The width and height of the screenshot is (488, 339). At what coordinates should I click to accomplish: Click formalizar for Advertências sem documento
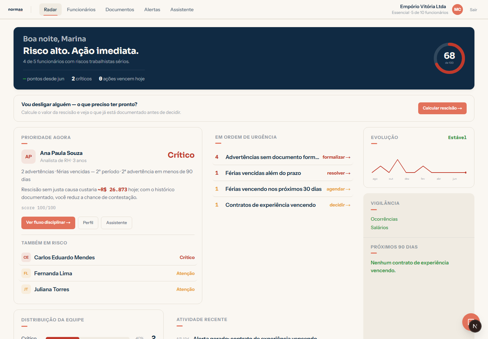(337, 157)
